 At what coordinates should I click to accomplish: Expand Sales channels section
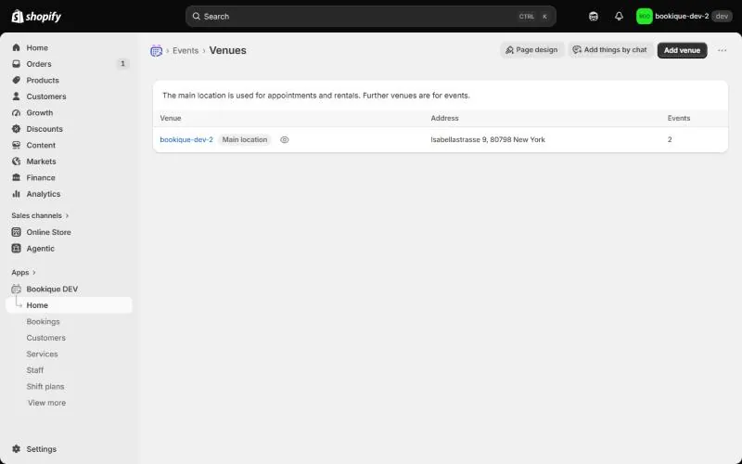40,215
